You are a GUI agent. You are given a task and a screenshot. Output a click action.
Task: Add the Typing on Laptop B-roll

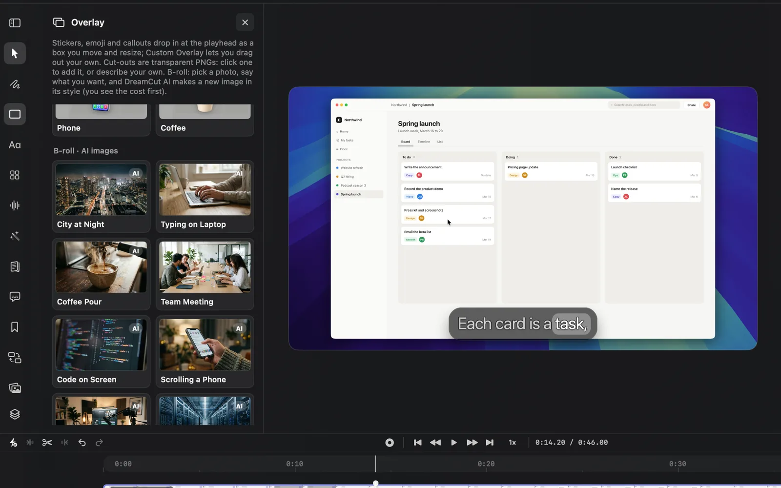[205, 196]
